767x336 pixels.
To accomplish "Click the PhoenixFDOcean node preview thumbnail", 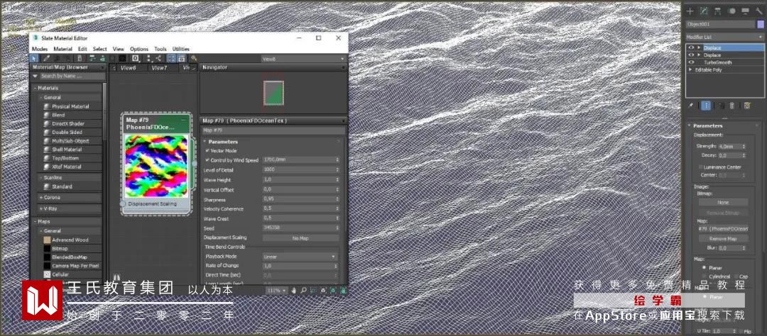I will point(156,166).
